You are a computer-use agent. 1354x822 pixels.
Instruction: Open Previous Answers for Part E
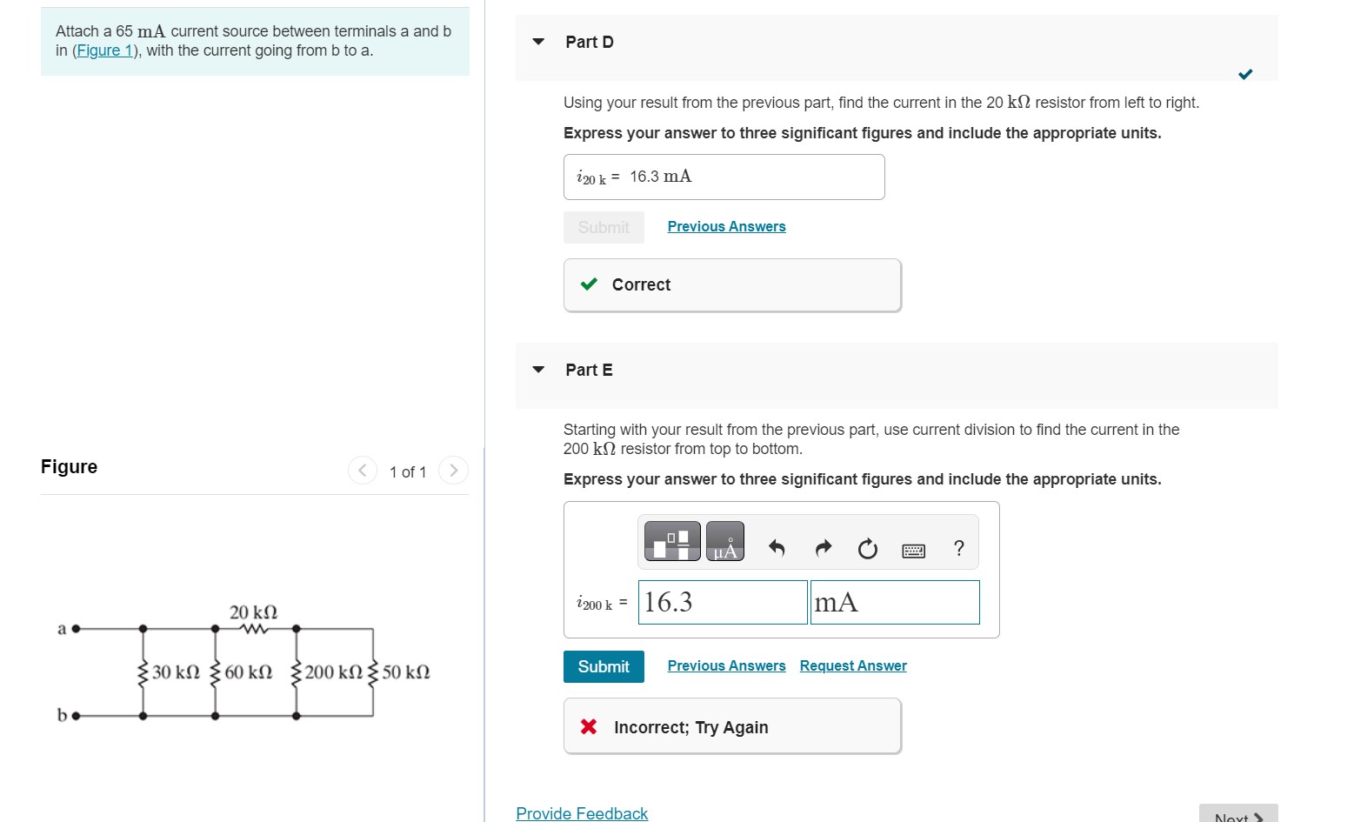725,665
